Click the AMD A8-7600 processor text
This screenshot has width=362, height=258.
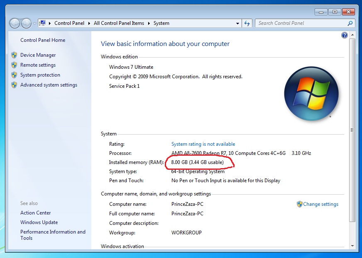tap(229, 153)
